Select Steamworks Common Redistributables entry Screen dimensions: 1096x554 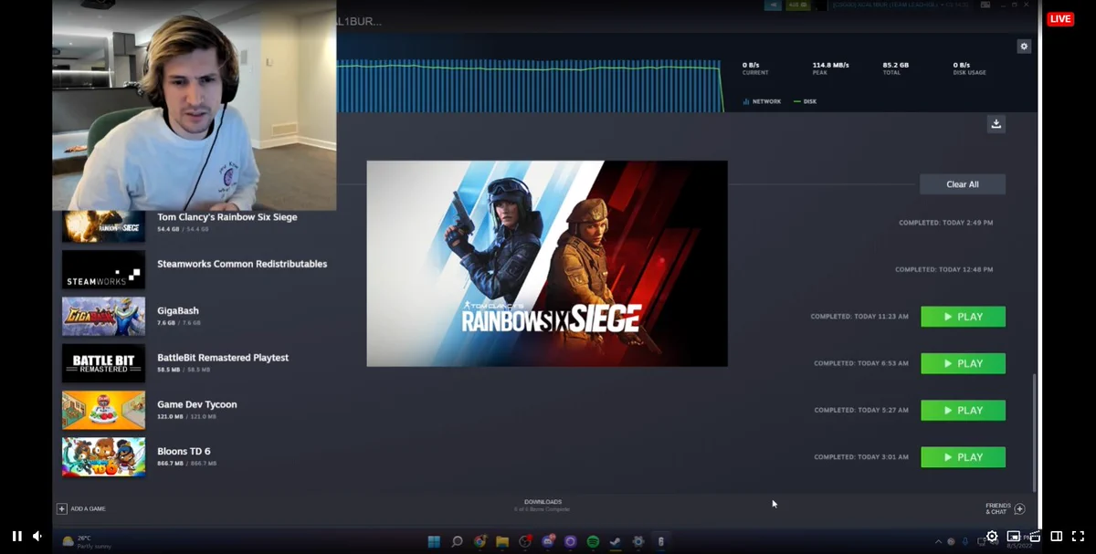tap(242, 264)
